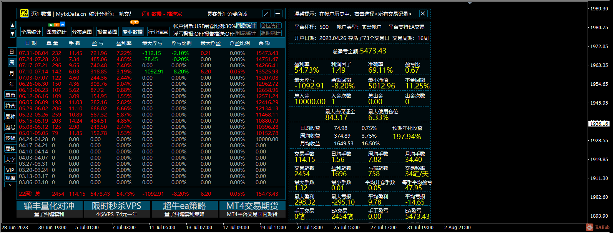
Task: Toggle the 品种 sidebar option
Action: [10, 116]
